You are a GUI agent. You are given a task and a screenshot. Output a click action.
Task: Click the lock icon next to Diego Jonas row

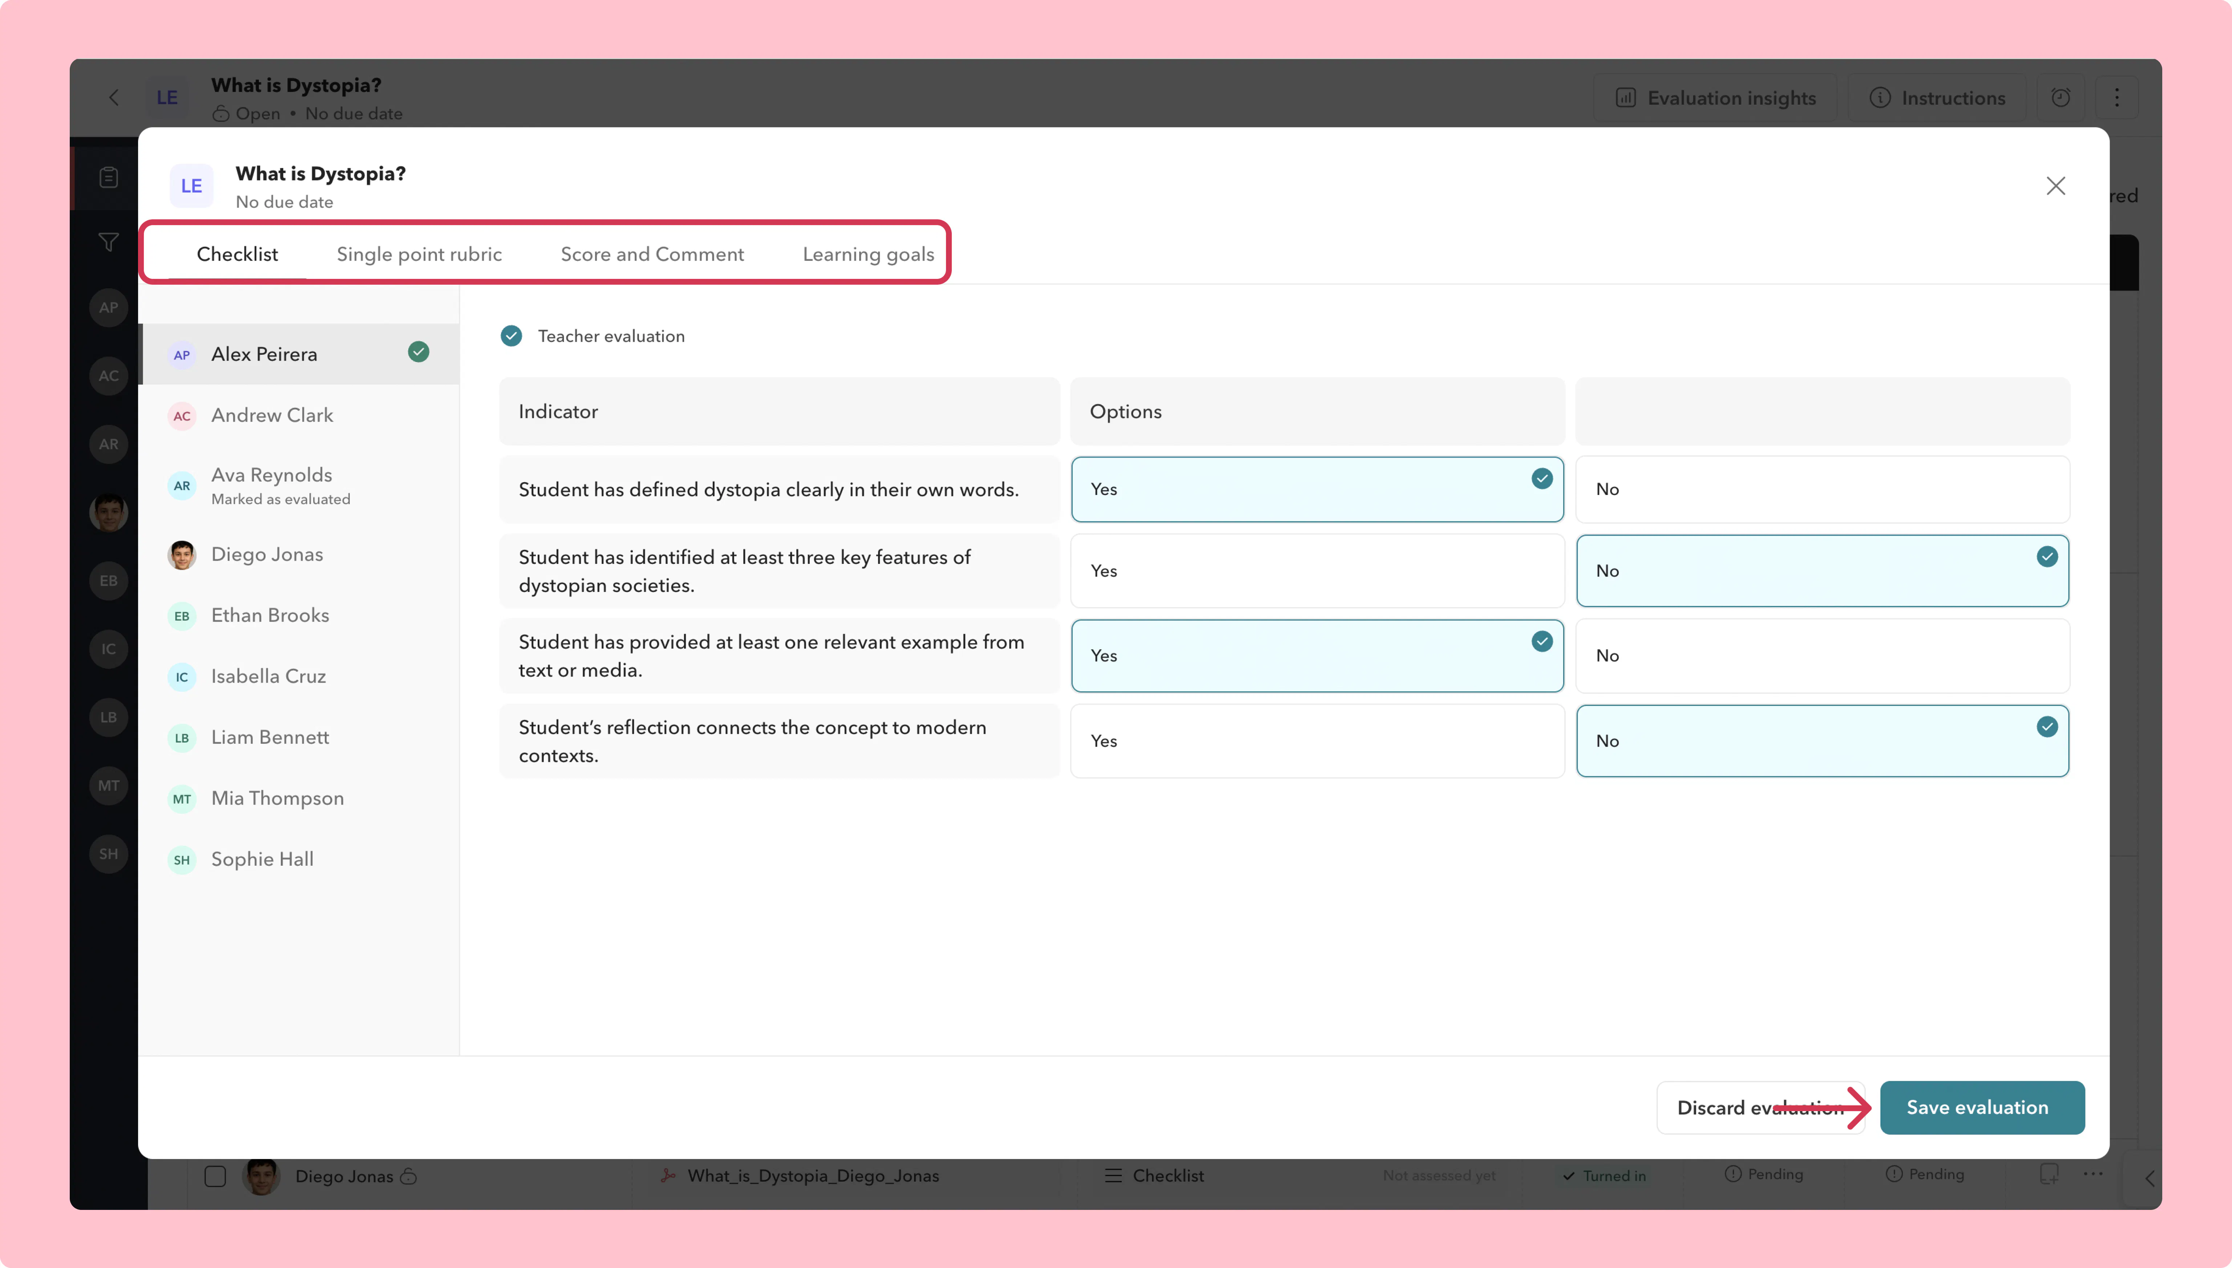tap(409, 1176)
